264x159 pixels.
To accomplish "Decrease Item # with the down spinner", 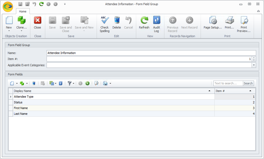I will coord(254,60).
